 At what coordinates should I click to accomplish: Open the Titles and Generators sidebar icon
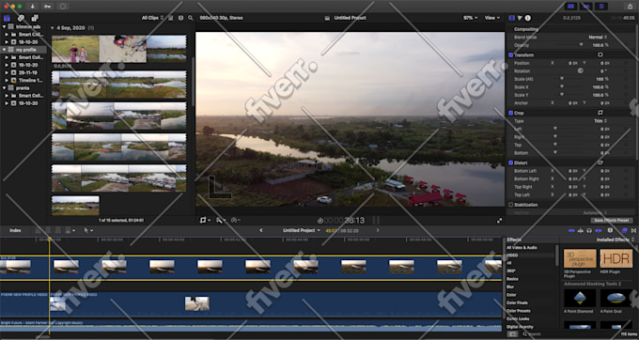[35, 18]
